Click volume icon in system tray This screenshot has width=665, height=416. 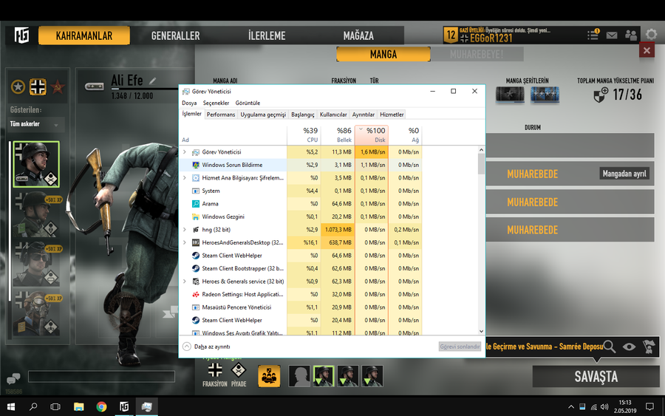click(x=604, y=407)
